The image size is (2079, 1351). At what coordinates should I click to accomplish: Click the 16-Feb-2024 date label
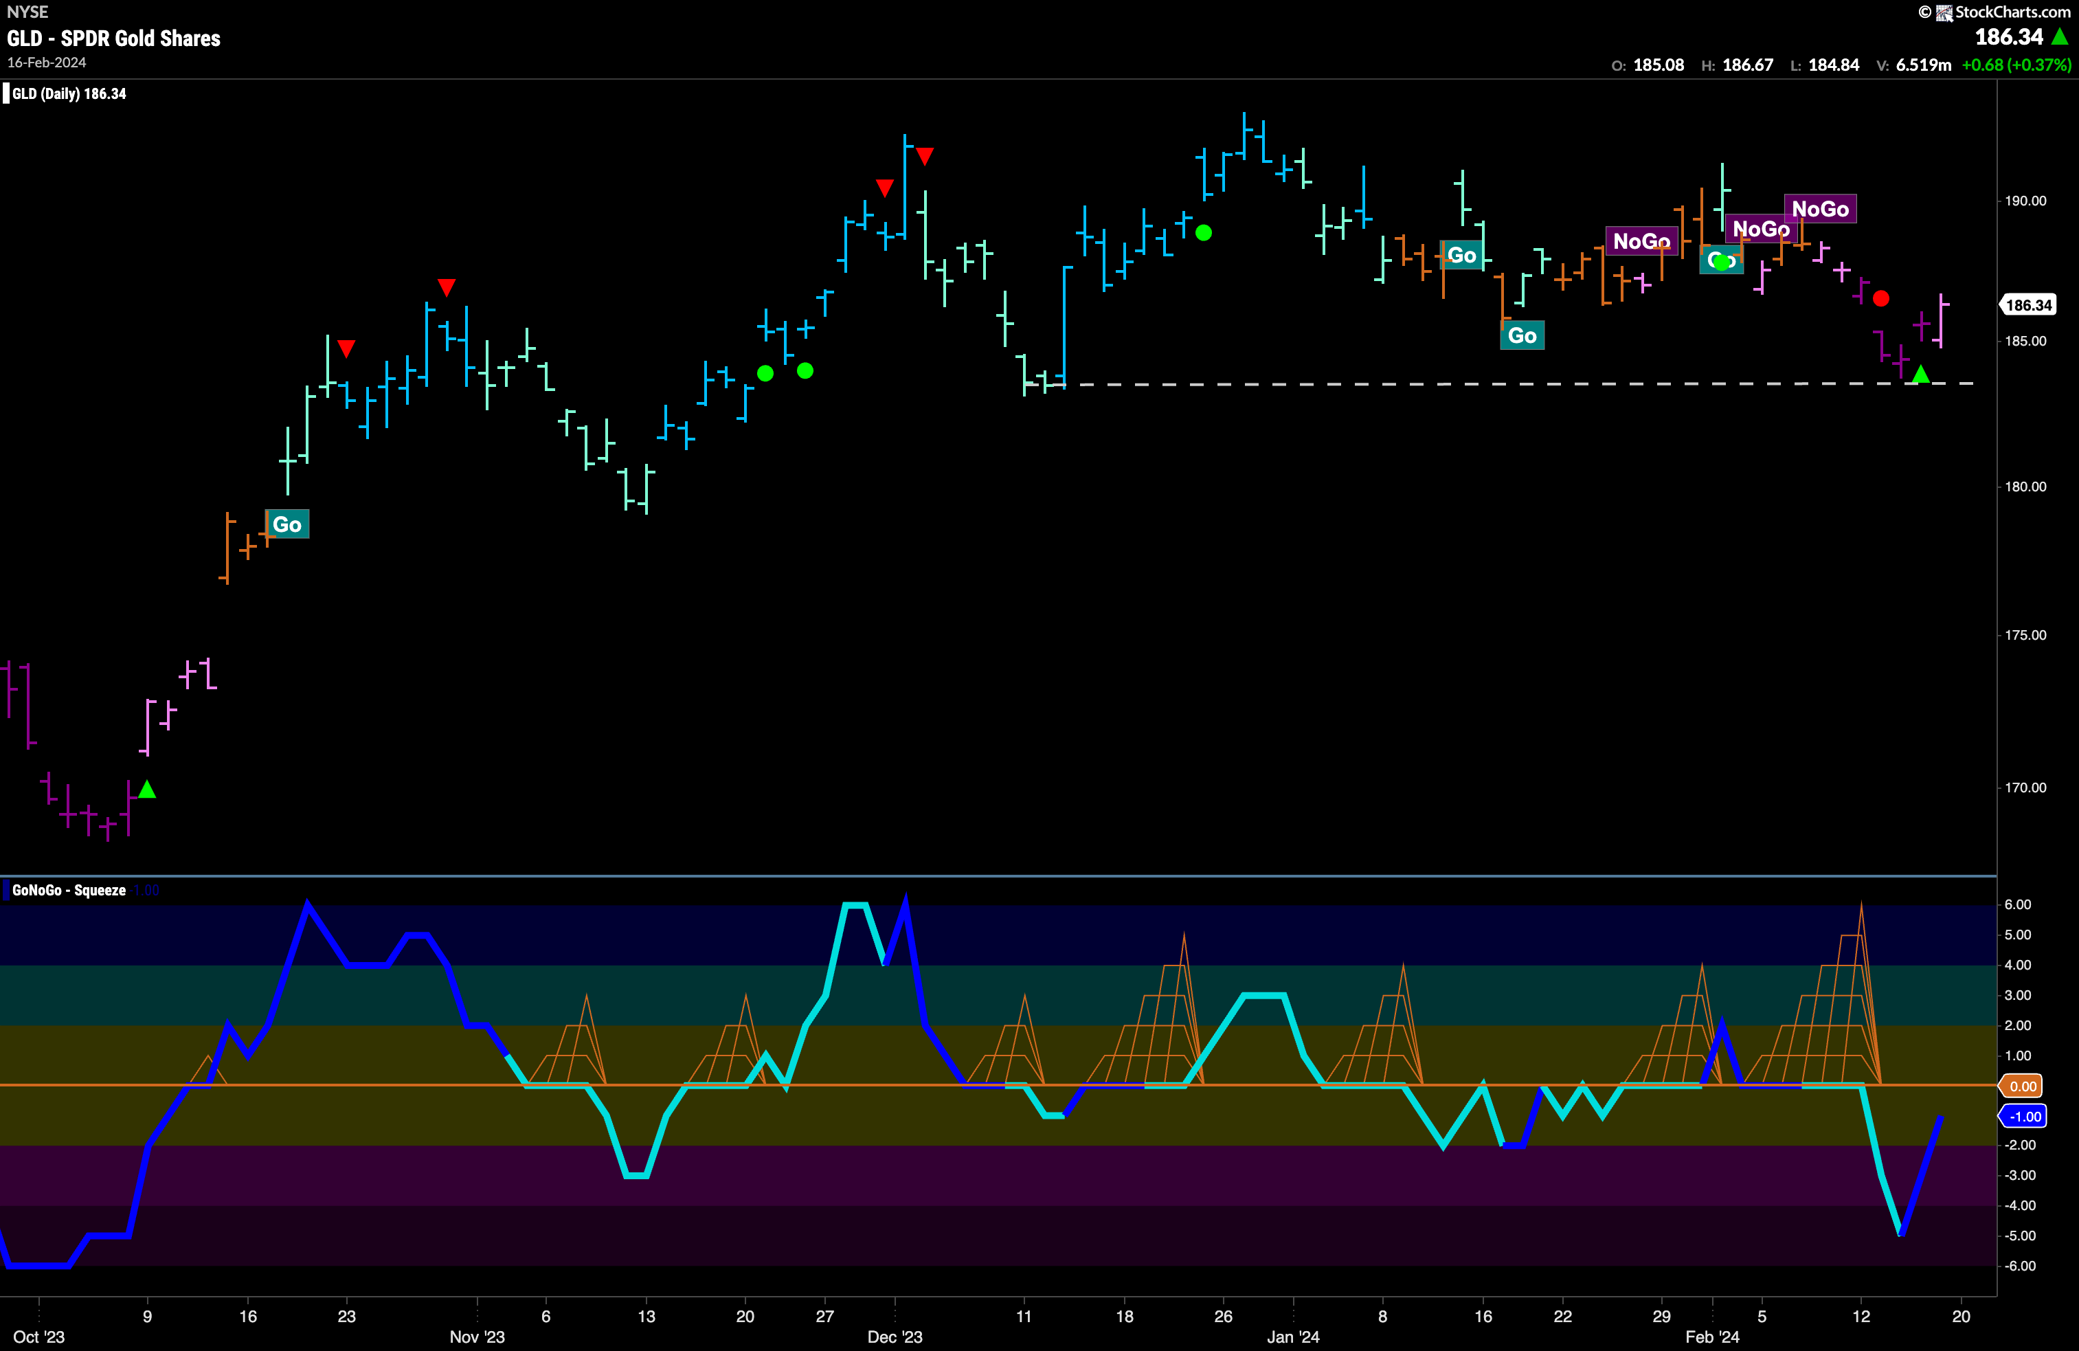(x=46, y=63)
